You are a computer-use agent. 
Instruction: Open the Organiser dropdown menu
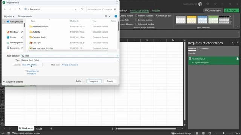point(9,16)
